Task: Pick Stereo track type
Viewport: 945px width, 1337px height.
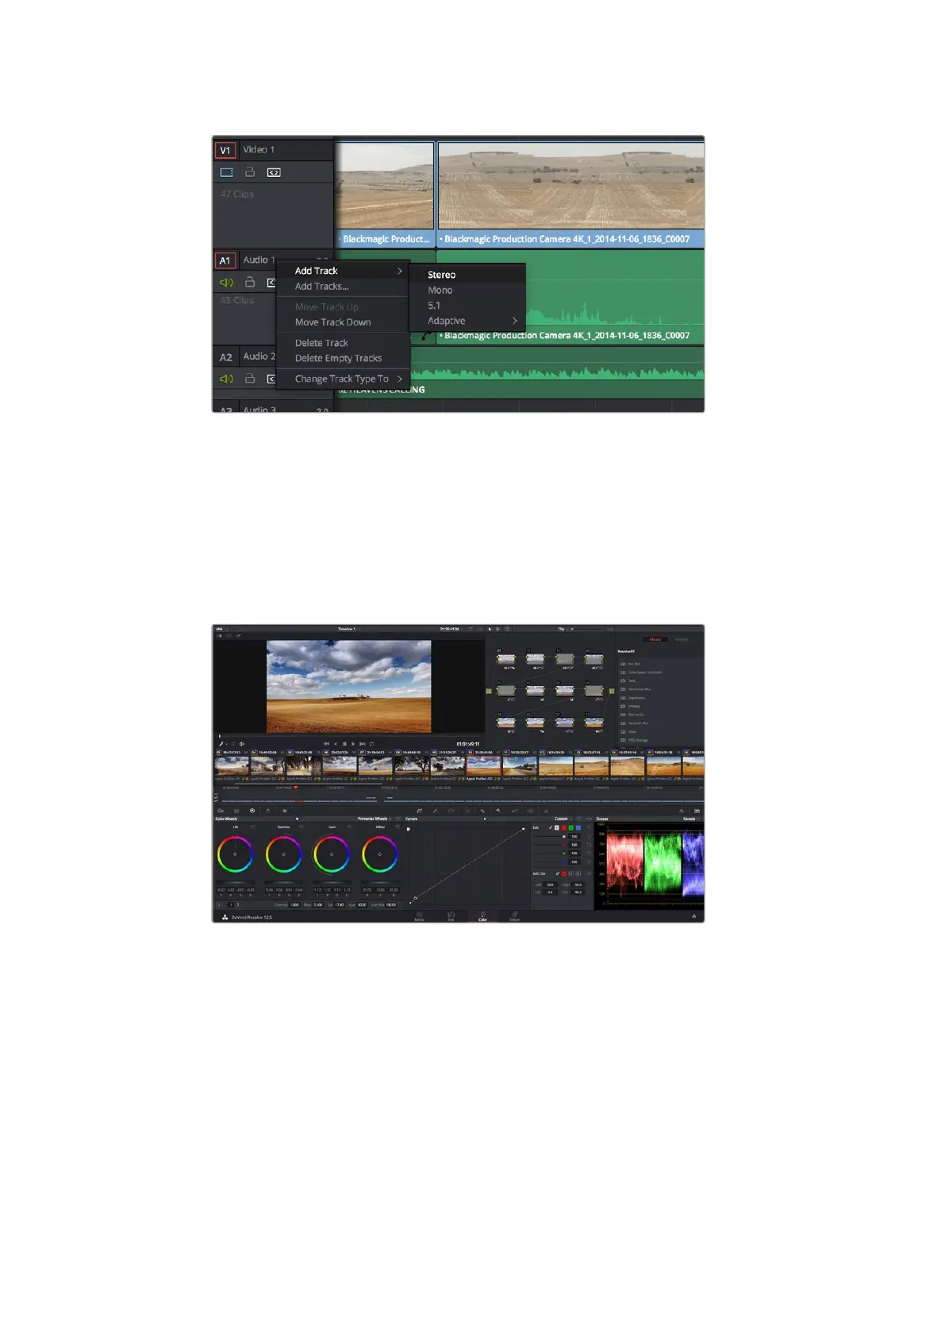Action: (x=467, y=275)
